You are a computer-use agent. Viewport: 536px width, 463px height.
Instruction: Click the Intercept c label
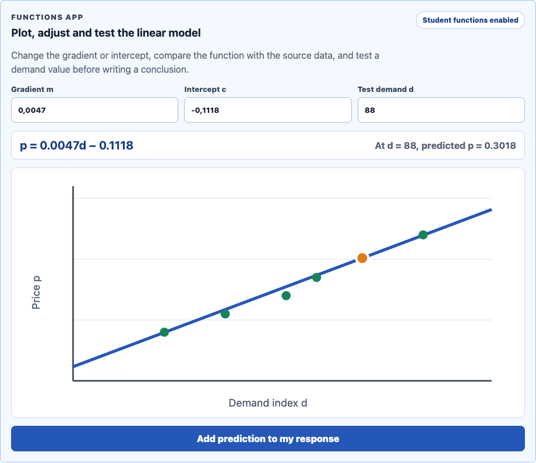point(205,90)
